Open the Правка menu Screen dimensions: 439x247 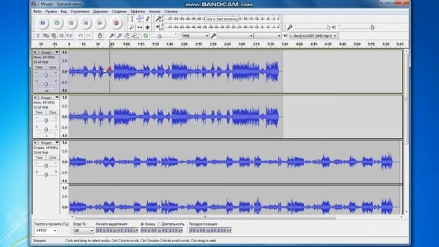click(x=51, y=12)
